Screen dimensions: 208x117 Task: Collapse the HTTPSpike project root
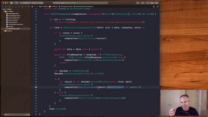pyautogui.click(x=2, y=9)
